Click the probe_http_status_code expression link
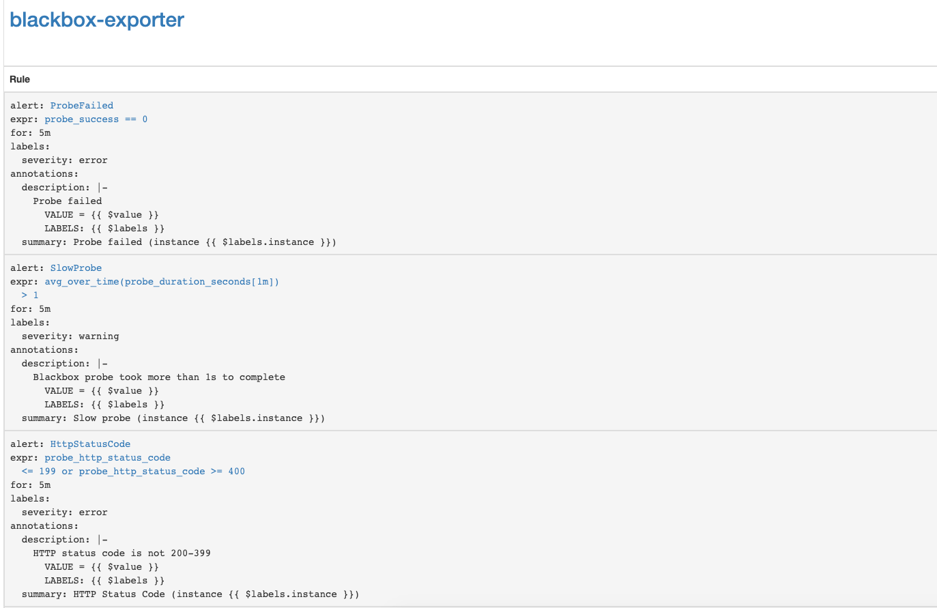The width and height of the screenshot is (937, 608). pyautogui.click(x=107, y=457)
